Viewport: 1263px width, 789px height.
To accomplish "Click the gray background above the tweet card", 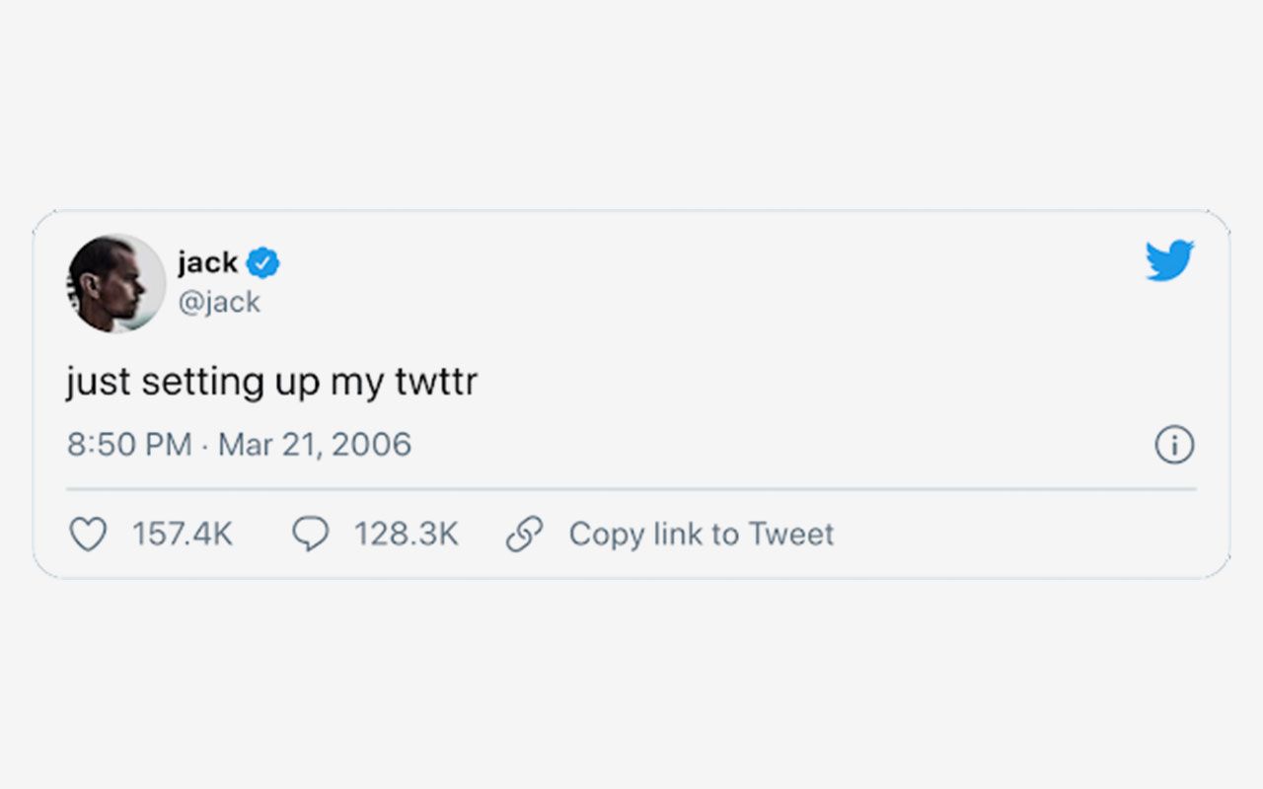I will click(631, 108).
